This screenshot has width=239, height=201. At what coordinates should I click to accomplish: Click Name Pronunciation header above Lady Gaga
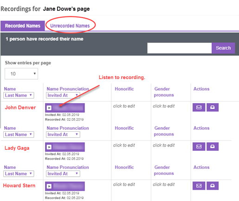(68, 128)
